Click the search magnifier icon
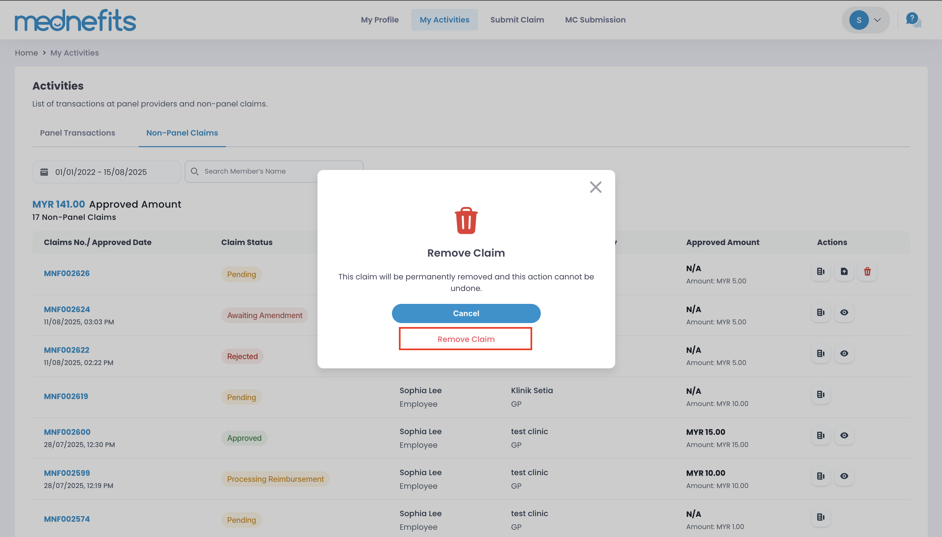 pyautogui.click(x=194, y=171)
